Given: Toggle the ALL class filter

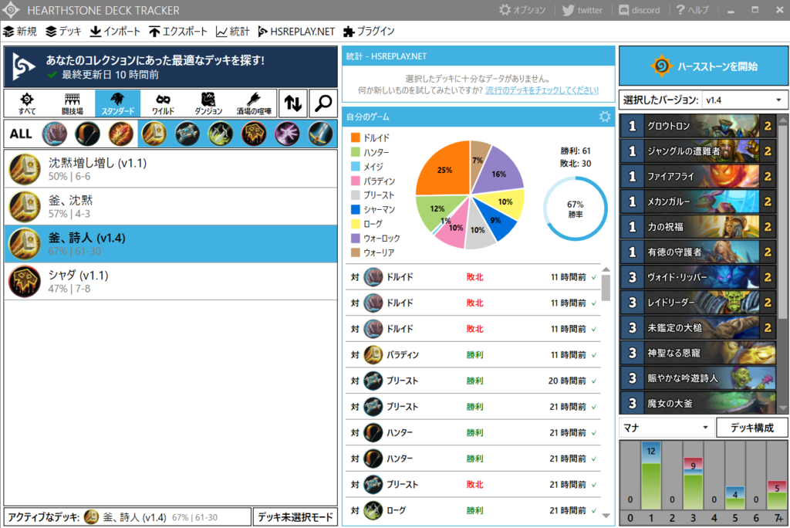Looking at the screenshot, I should pos(21,134).
